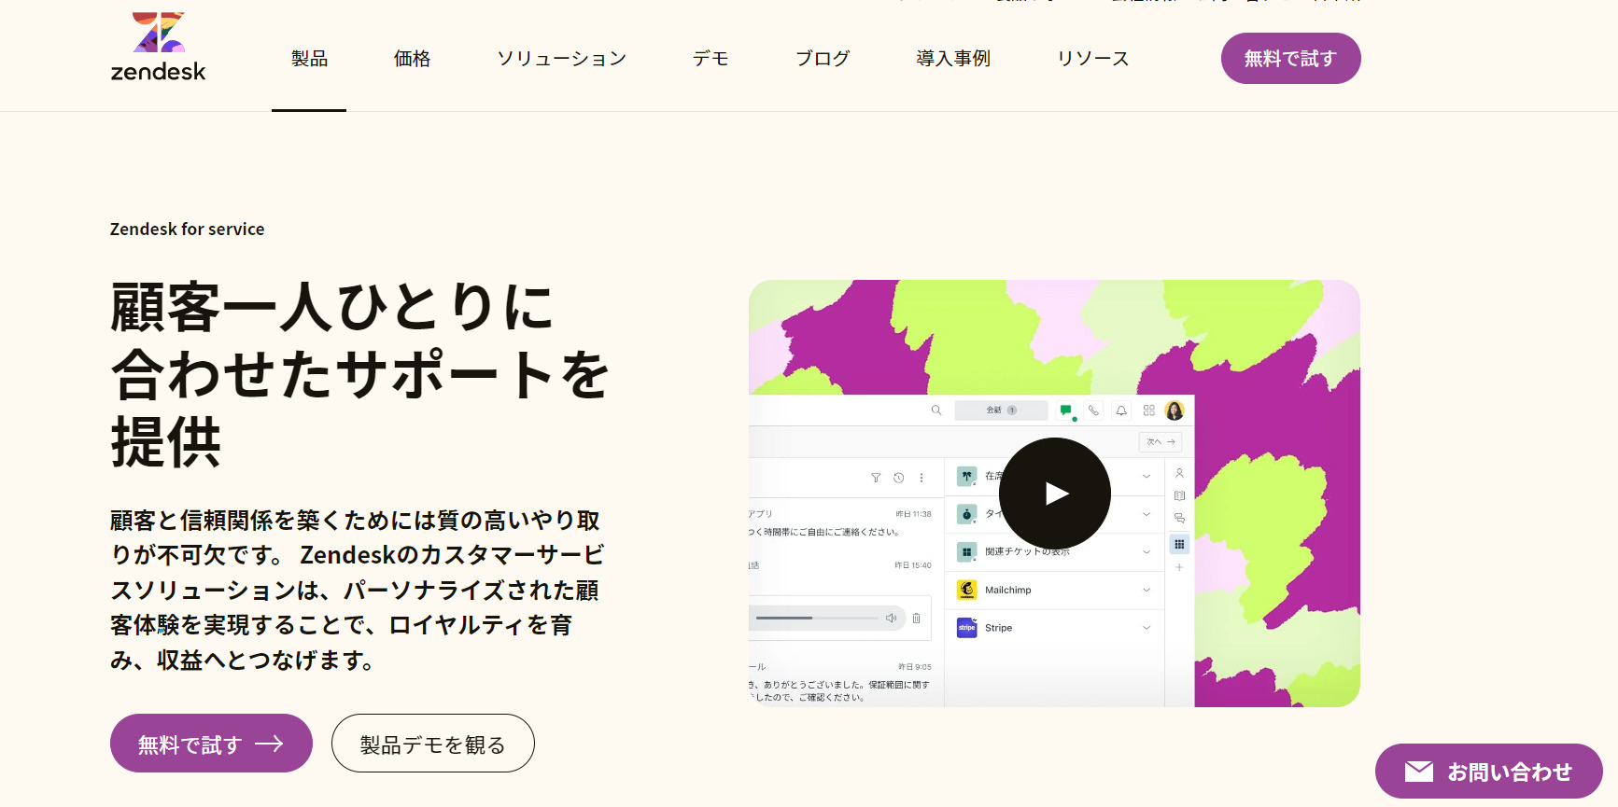The image size is (1618, 807).
Task: Expand the Mailchimp row chevron
Action: (1147, 590)
